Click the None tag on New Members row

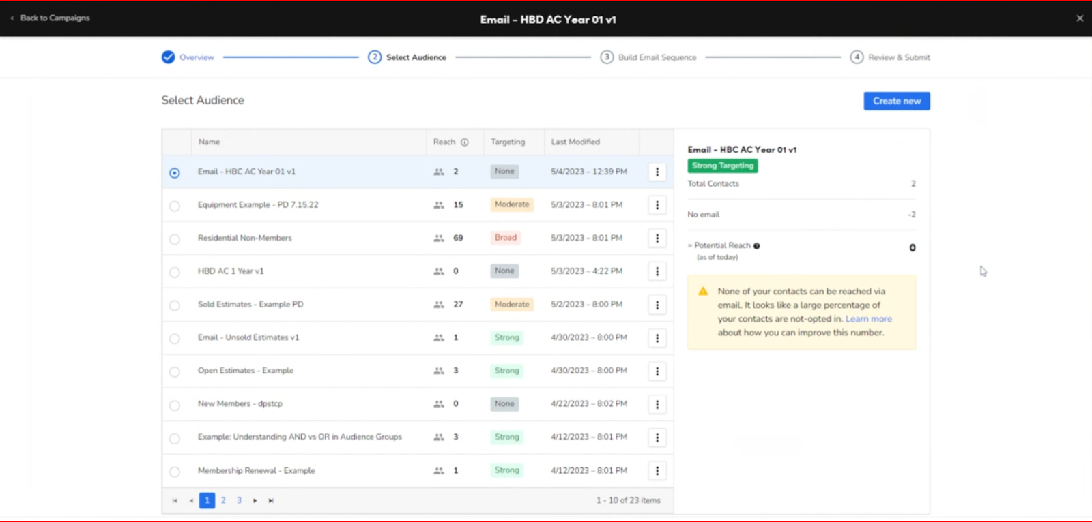click(x=504, y=404)
